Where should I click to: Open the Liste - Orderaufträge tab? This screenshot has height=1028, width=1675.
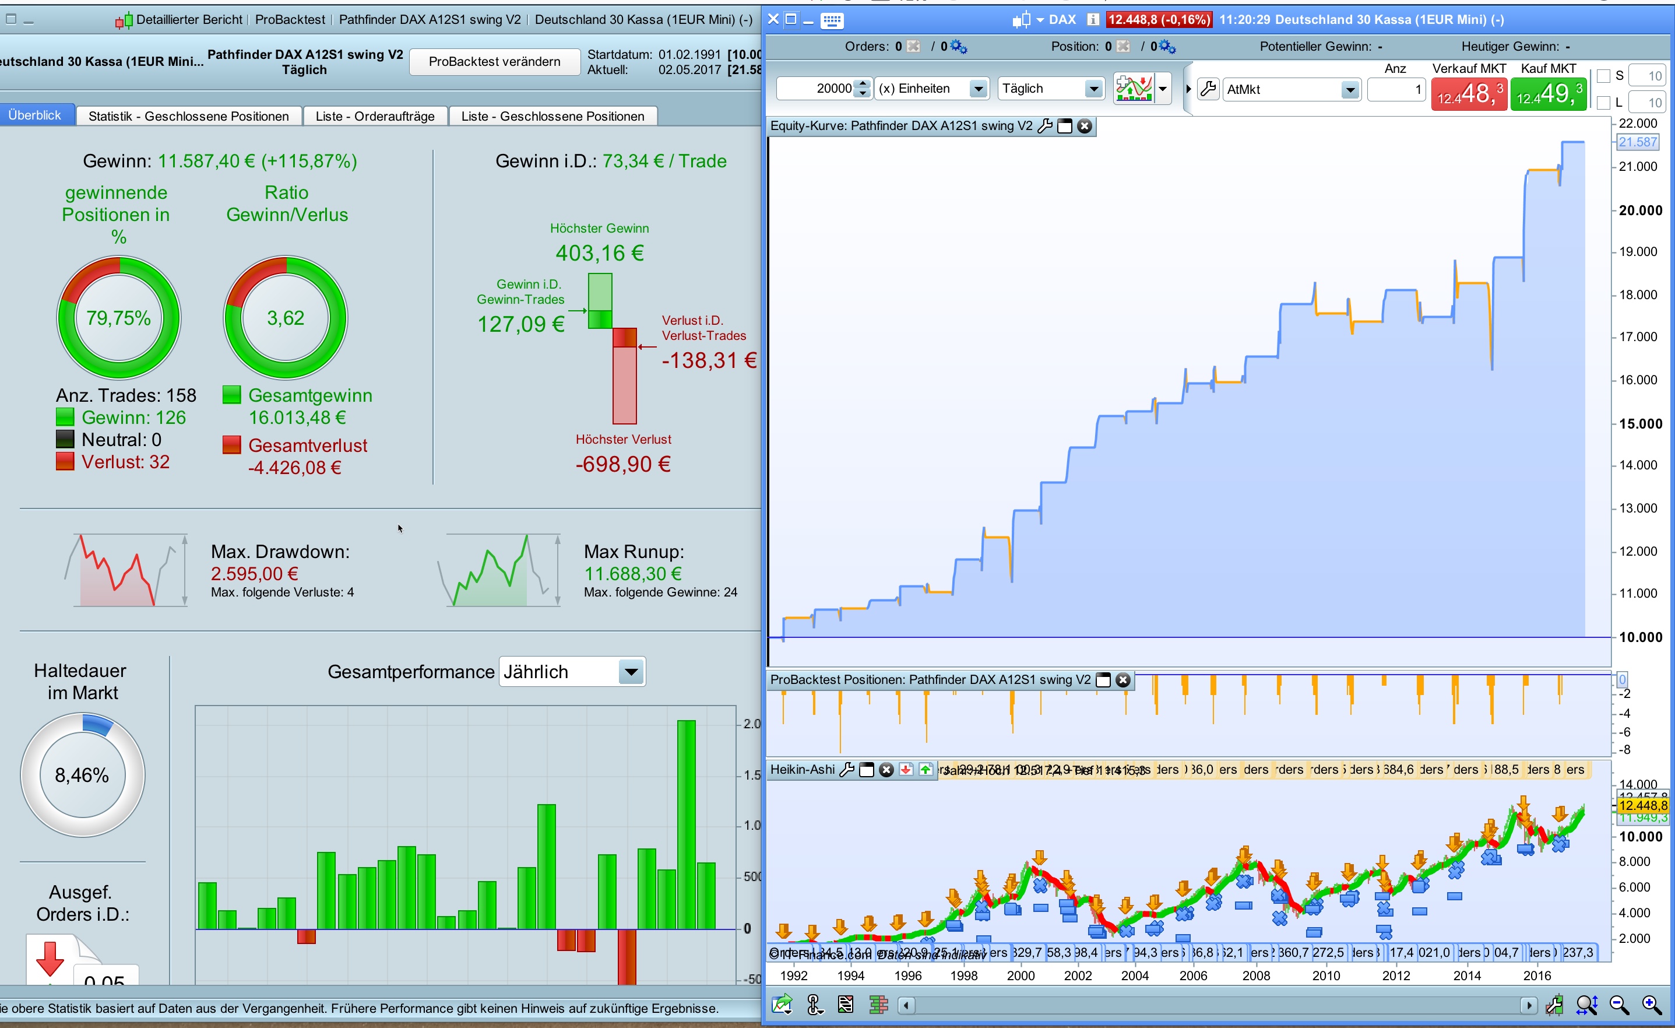375,117
